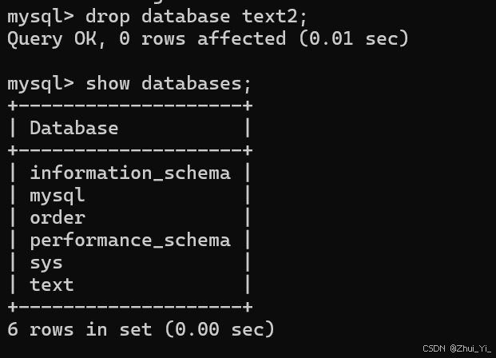
Task: Click the '(0.01 sec)' timing text
Action: pyautogui.click(x=354, y=39)
